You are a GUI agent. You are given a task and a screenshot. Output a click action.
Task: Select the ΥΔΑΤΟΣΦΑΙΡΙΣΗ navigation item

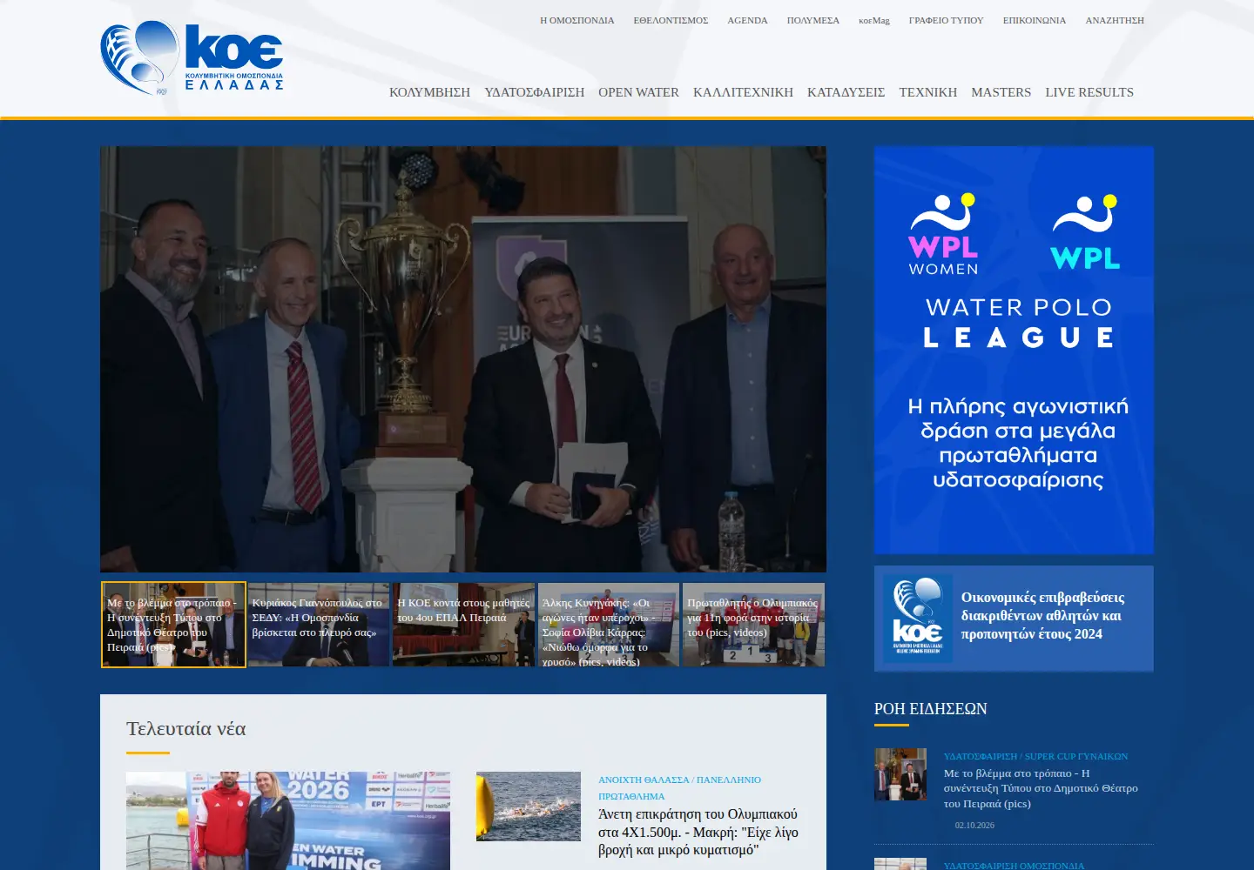click(534, 92)
